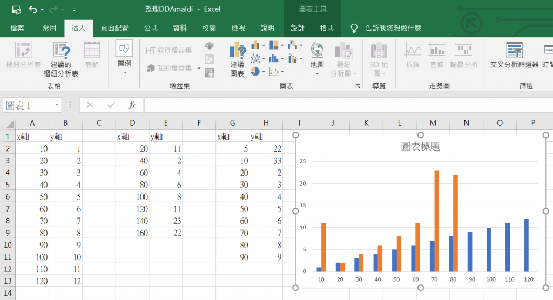Click the hierarchy treemap chart icon

click(x=274, y=45)
